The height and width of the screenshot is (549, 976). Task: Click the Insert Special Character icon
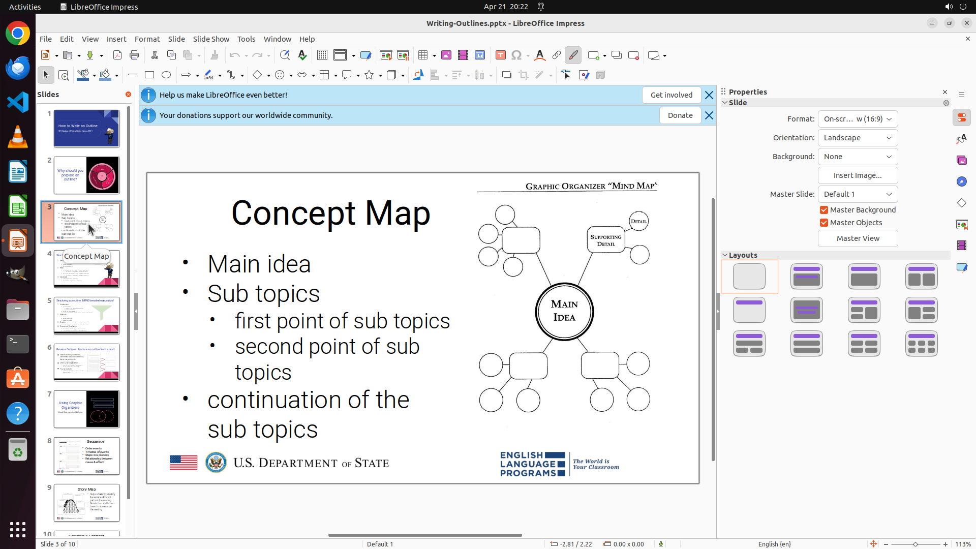tap(516, 55)
